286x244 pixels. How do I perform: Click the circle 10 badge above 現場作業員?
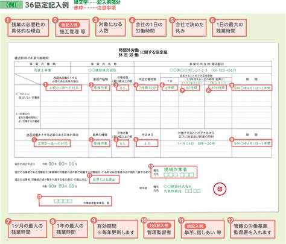pyautogui.click(x=151, y=166)
